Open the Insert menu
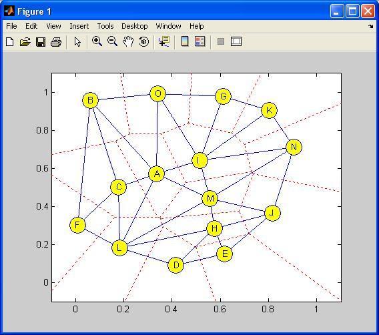379x335 pixels. [79, 26]
